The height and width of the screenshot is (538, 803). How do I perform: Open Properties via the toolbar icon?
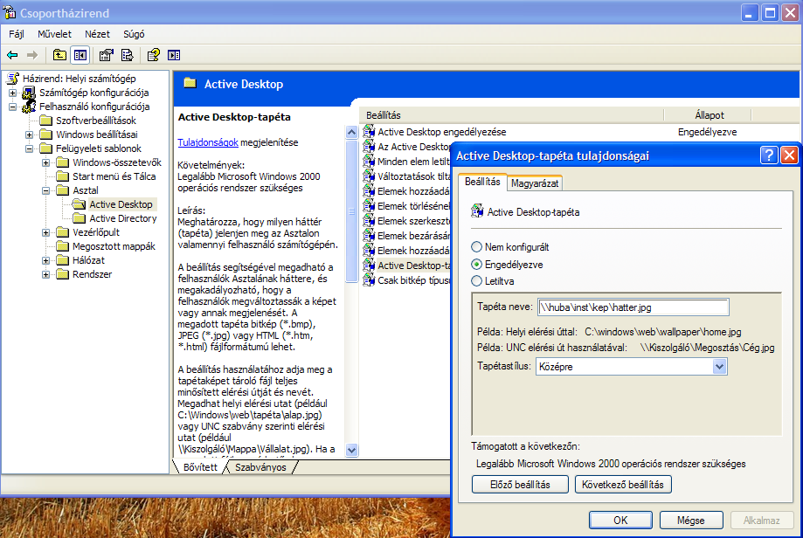[107, 55]
